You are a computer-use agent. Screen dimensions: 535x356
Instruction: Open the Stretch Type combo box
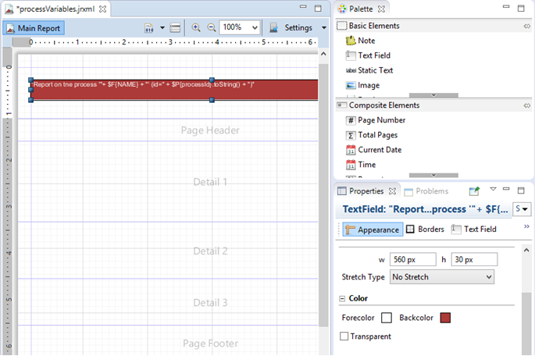click(x=441, y=277)
